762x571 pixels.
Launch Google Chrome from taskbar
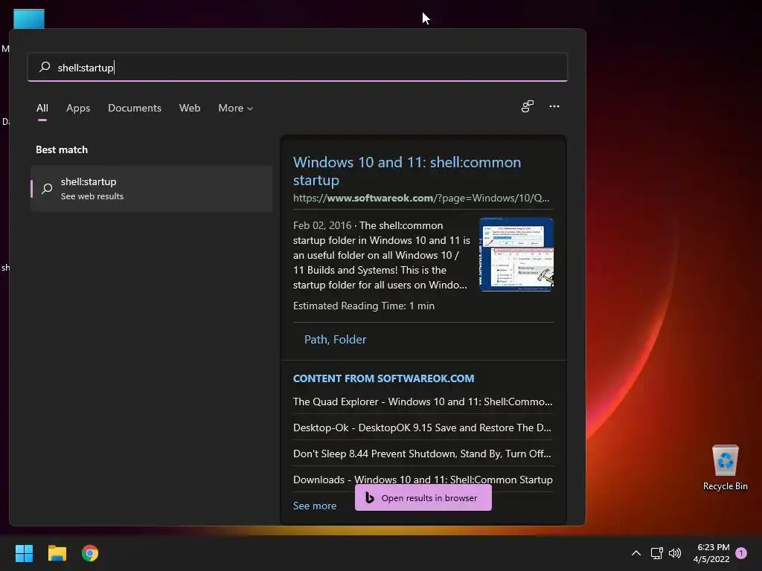point(90,553)
